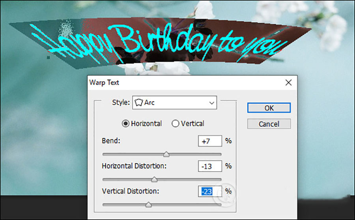Click the Bend value field showing +7

click(209, 141)
